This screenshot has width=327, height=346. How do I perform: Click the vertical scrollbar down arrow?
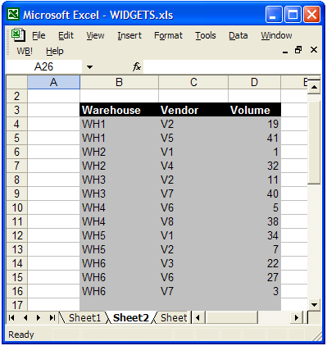(x=314, y=304)
